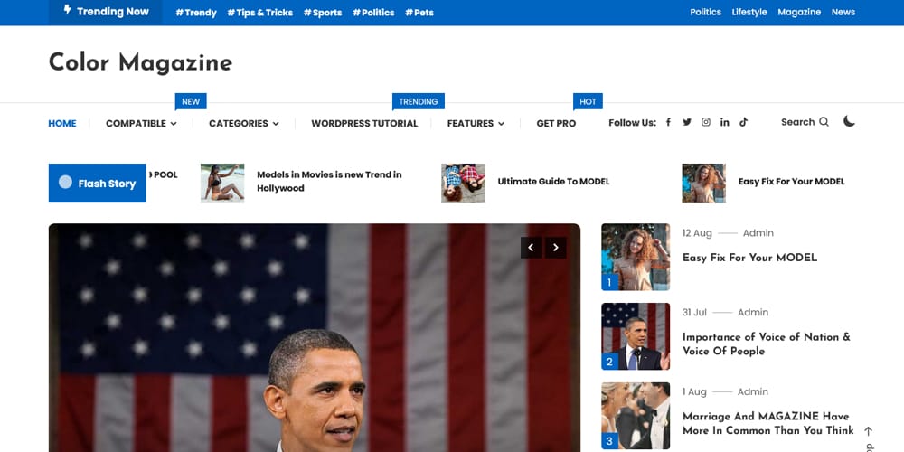904x452 pixels.
Task: Click the Trending Now lightning bolt
Action: click(68, 11)
